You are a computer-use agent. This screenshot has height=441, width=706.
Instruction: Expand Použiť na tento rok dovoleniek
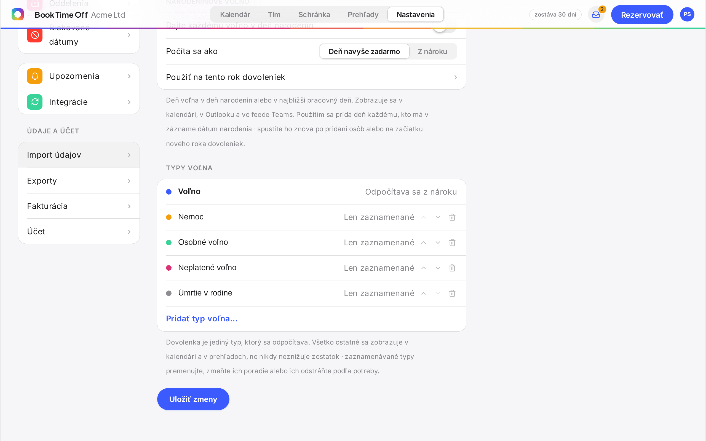point(312,77)
